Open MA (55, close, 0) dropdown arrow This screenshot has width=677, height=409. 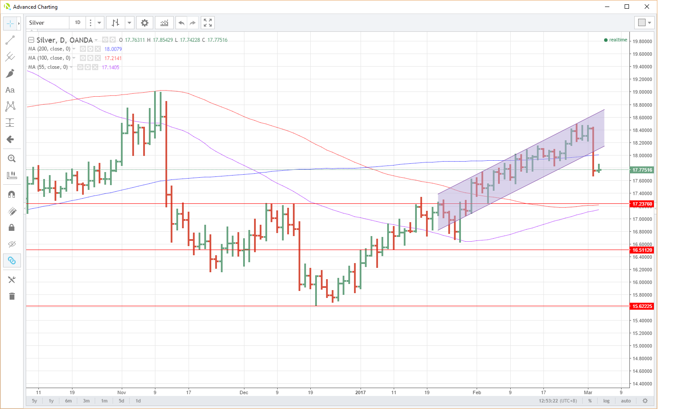[x=71, y=68]
